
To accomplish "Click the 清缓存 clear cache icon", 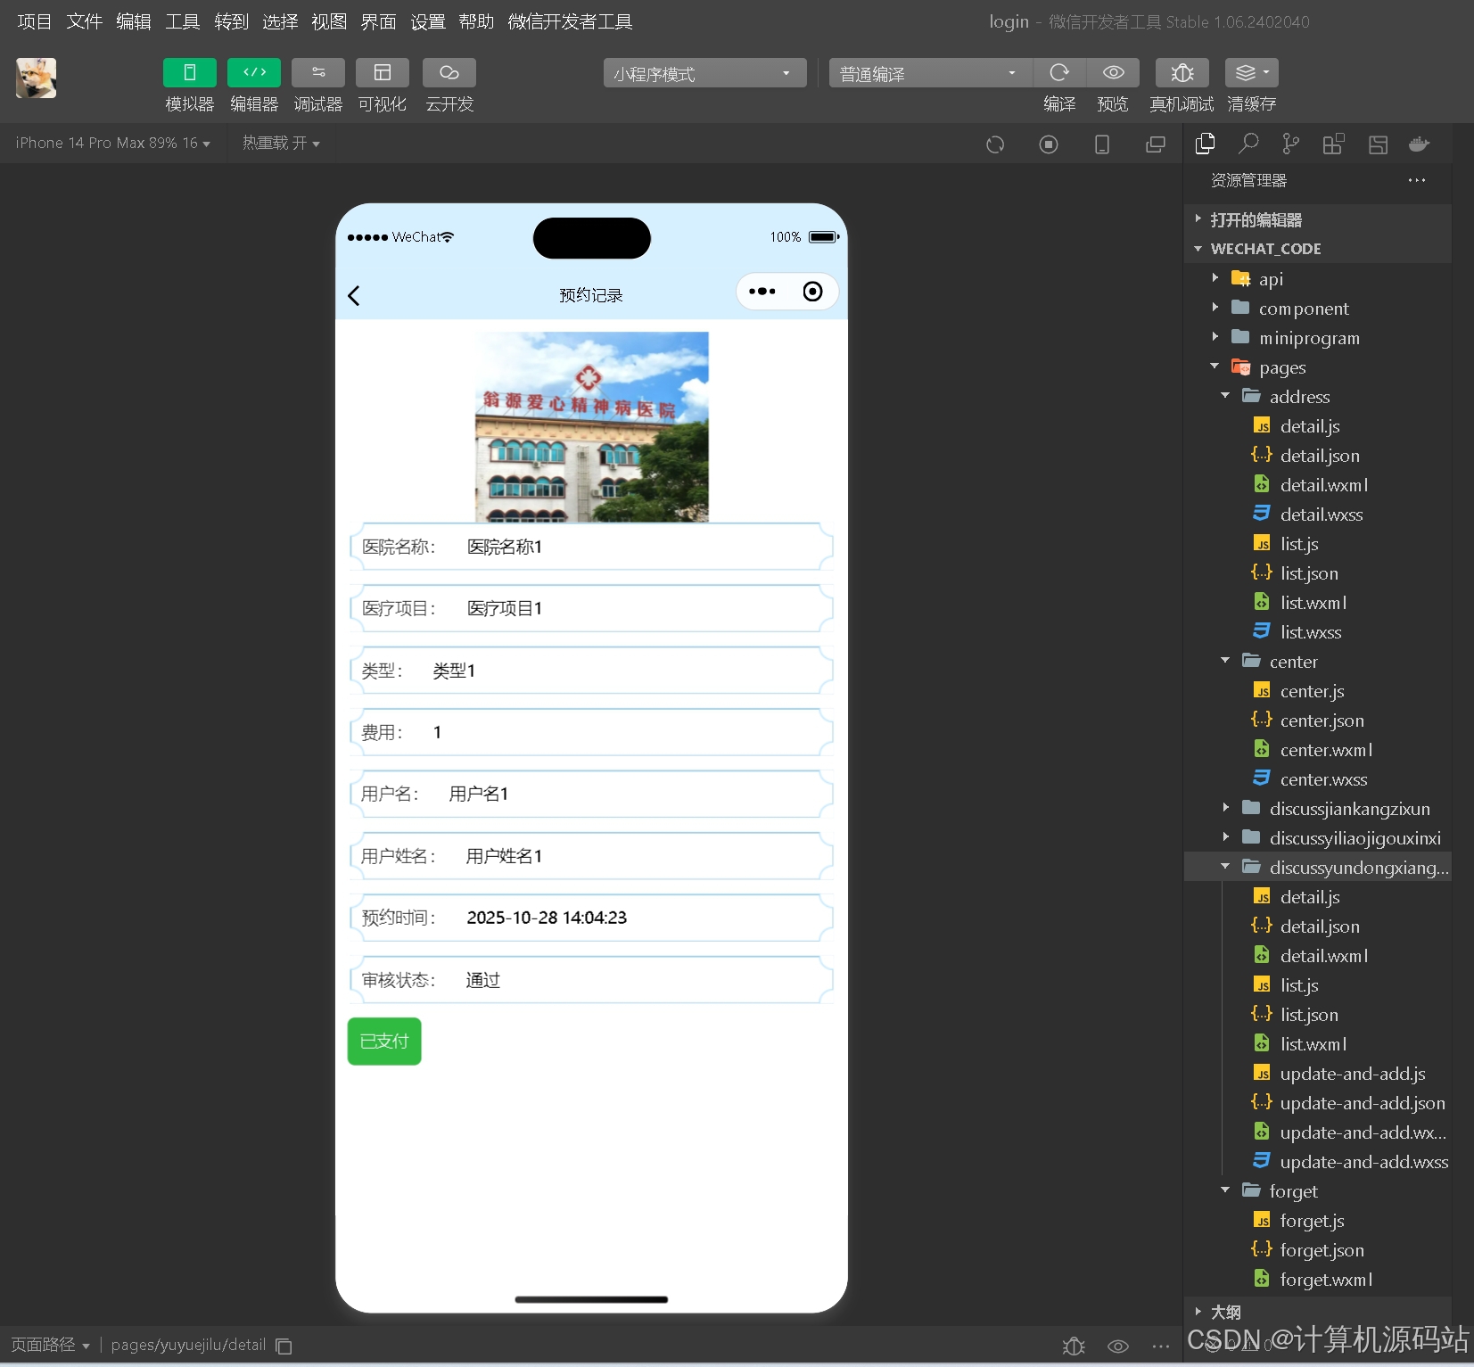I will 1252,73.
